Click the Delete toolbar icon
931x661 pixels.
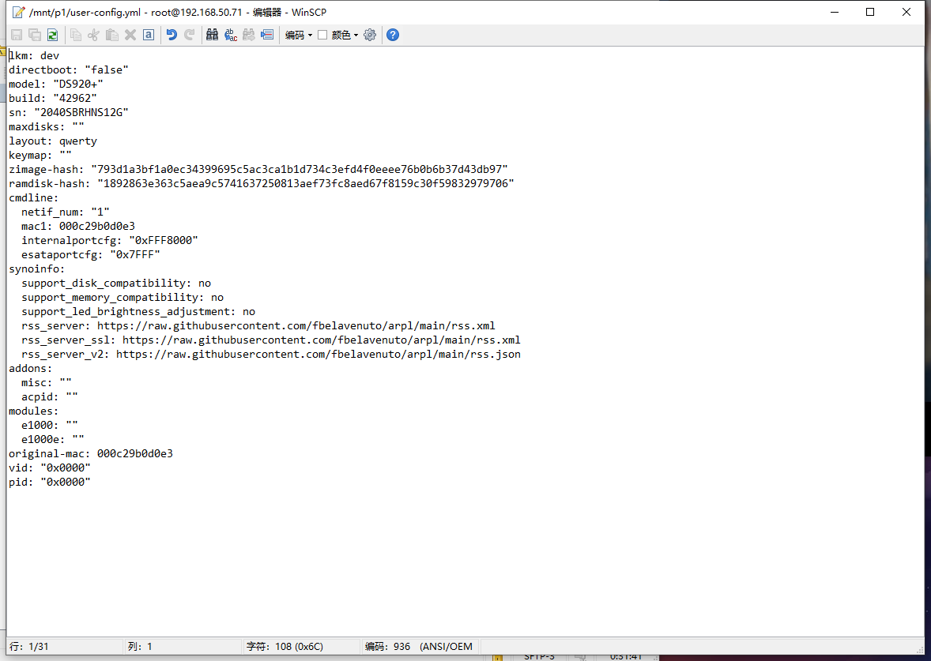point(130,35)
